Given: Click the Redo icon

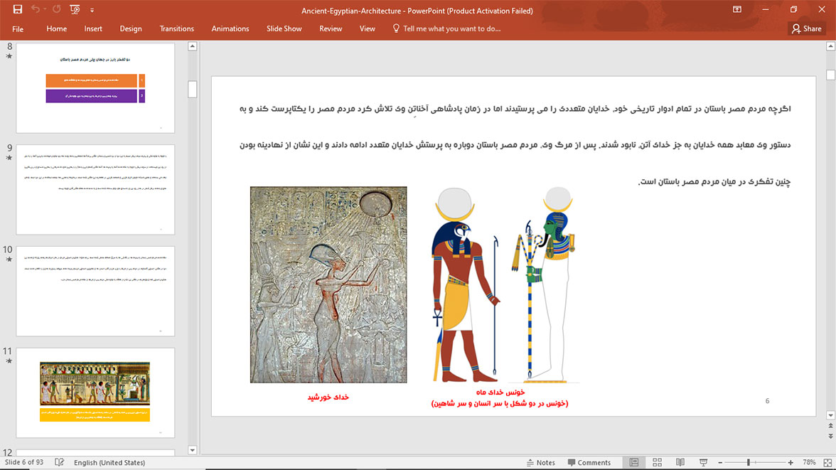Looking at the screenshot, I should pos(57,10).
